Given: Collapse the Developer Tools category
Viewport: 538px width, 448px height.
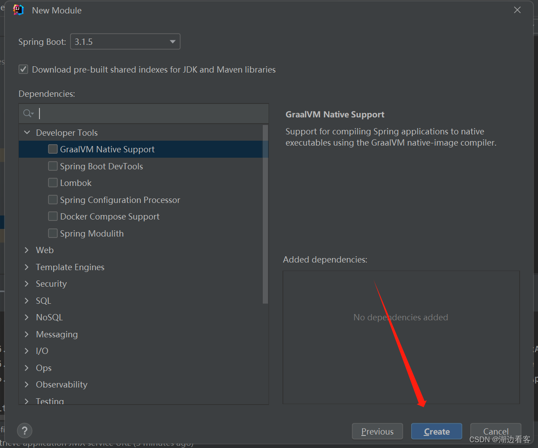Looking at the screenshot, I should pyautogui.click(x=27, y=133).
